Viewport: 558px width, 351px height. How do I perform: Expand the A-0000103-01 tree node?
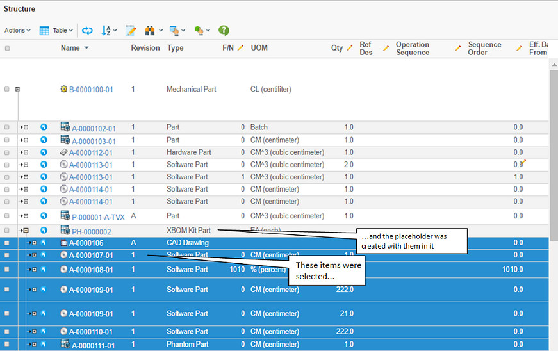coord(26,140)
